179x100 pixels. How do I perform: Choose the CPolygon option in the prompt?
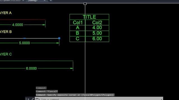tap(107, 95)
